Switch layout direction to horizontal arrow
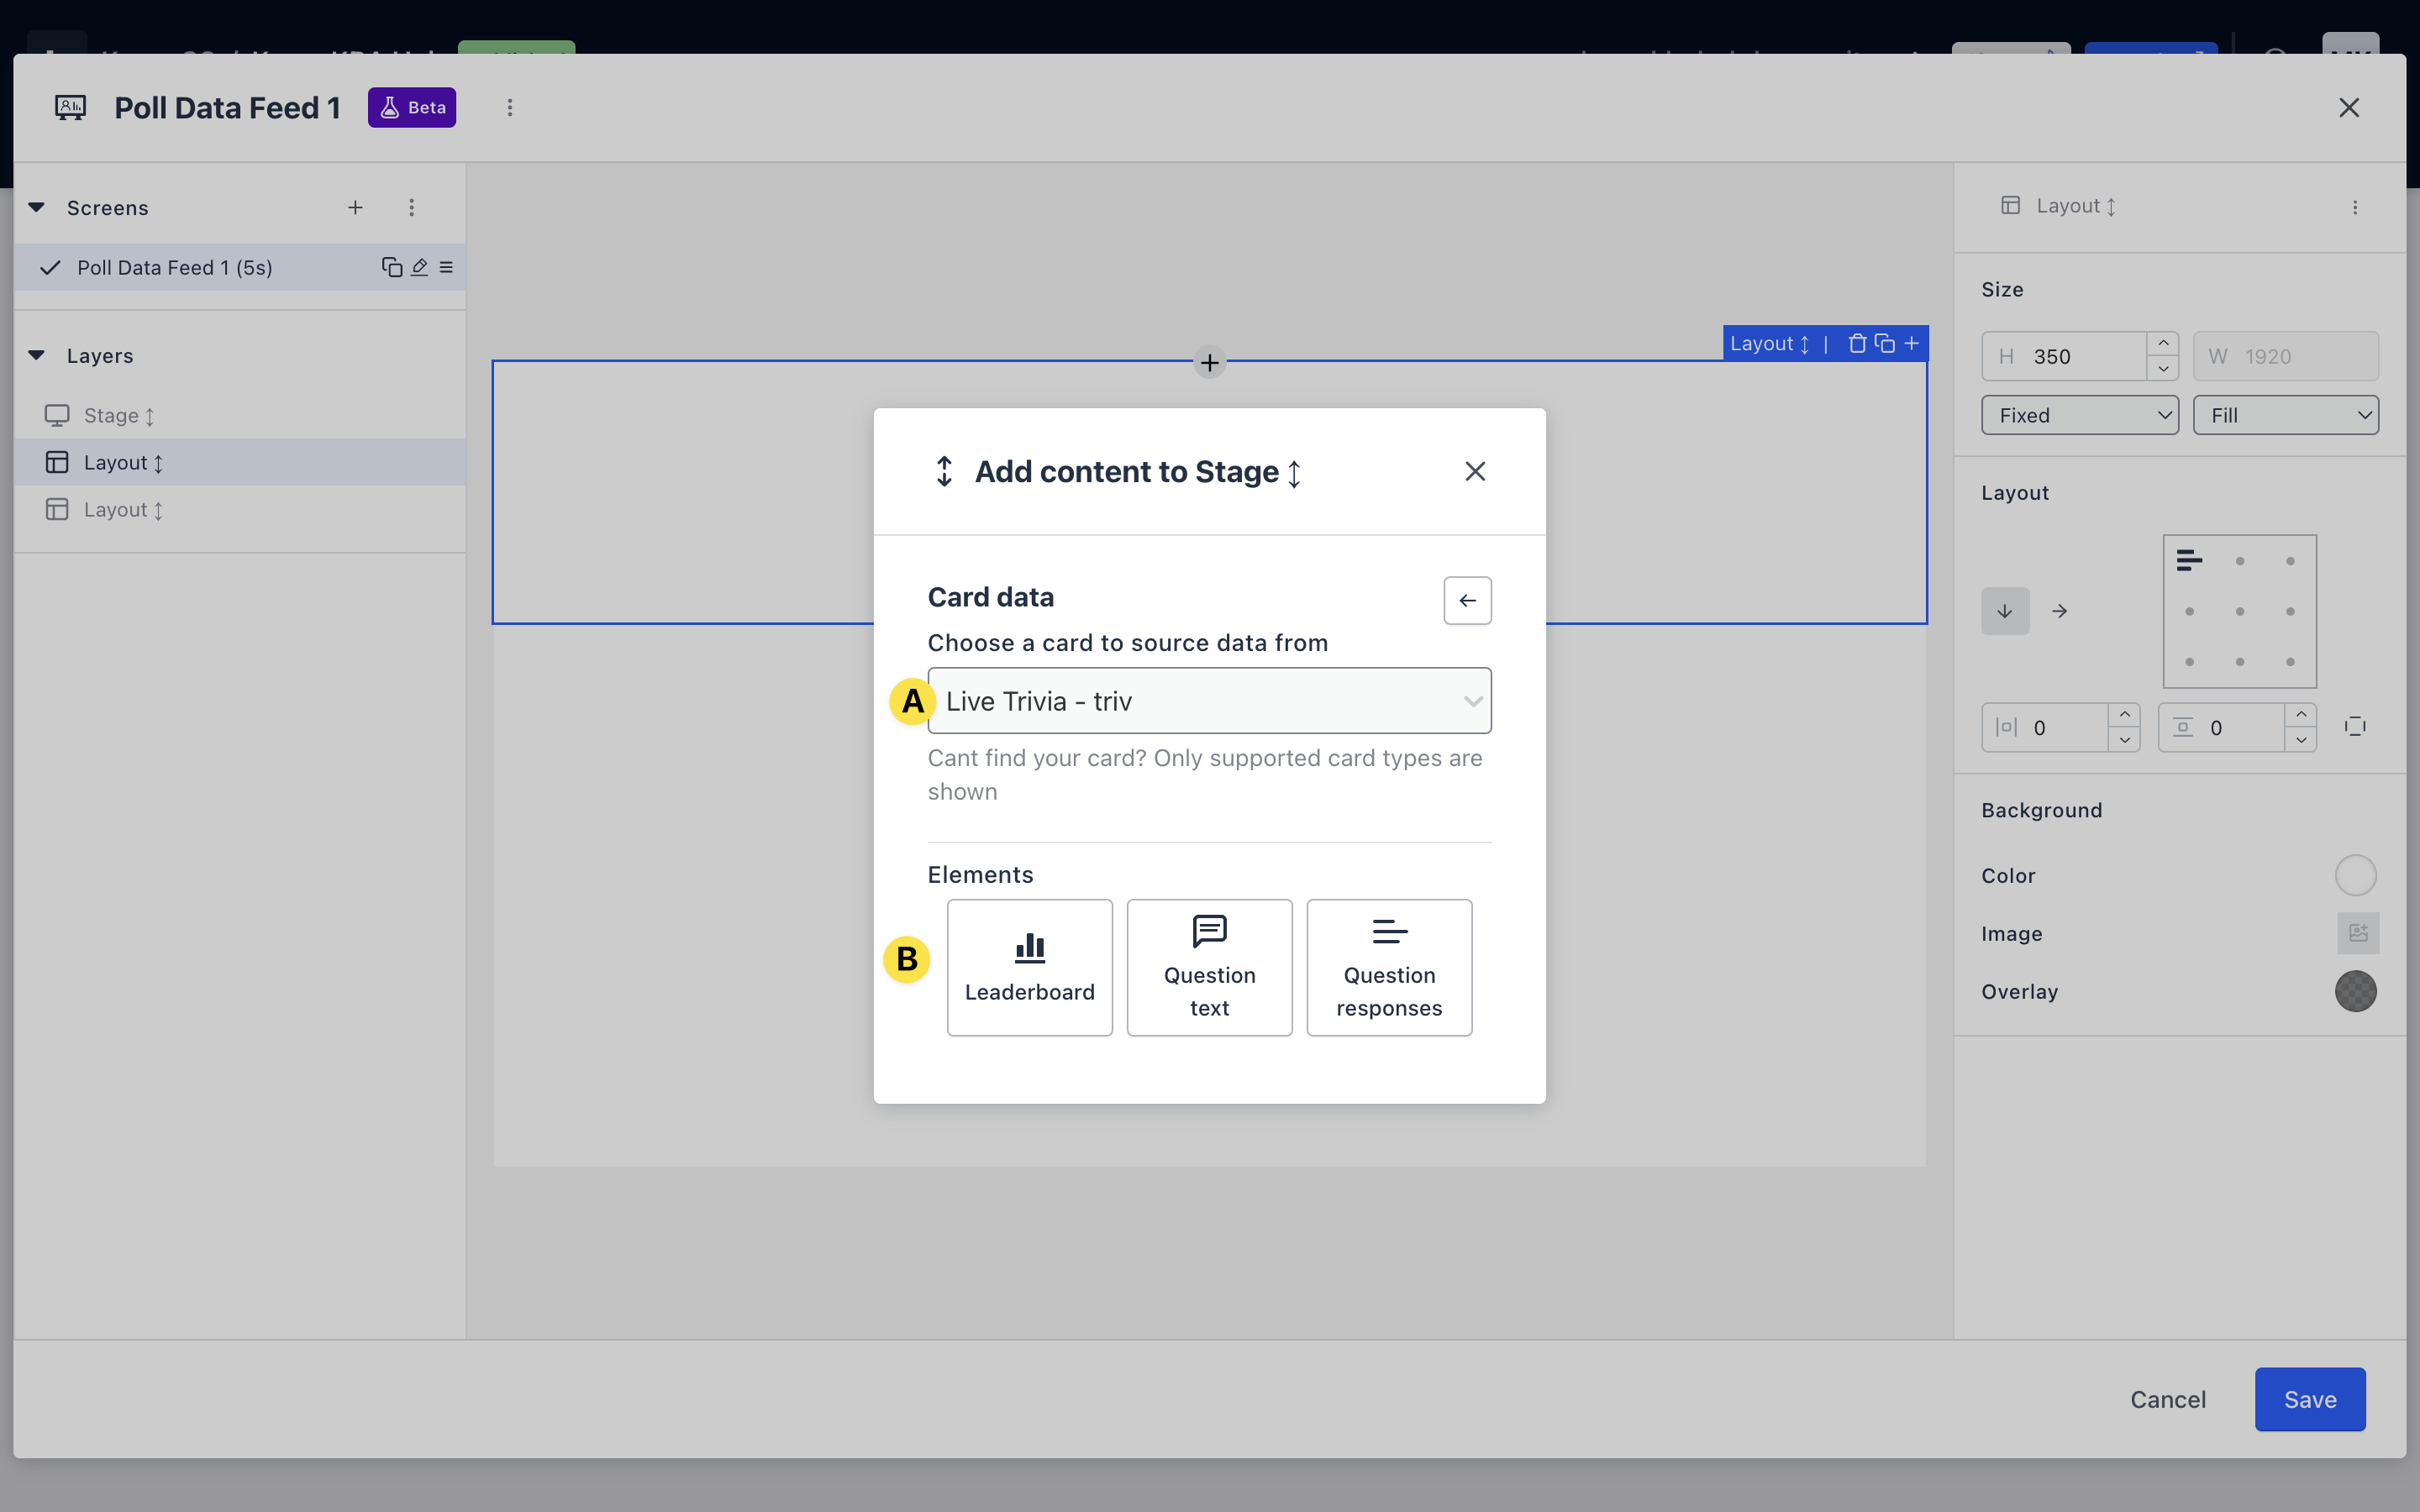Viewport: 2420px width, 1512px height. coord(2059,611)
